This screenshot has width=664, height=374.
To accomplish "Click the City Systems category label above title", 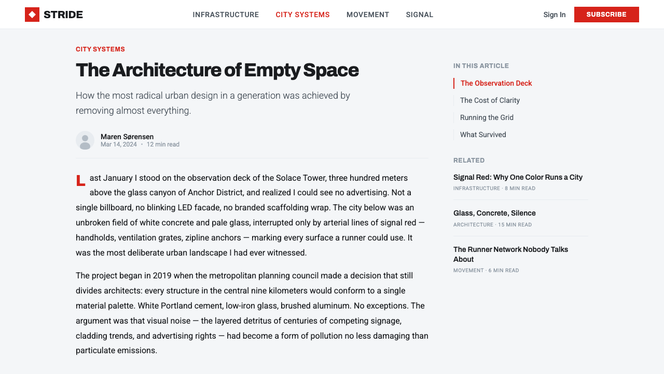I will coord(100,49).
